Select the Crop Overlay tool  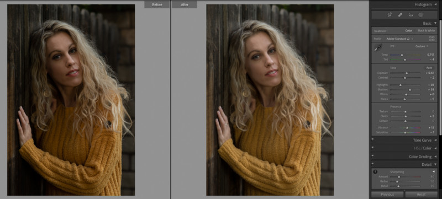[390, 15]
